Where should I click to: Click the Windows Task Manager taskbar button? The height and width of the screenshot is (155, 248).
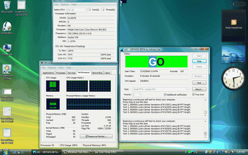click(x=77, y=152)
